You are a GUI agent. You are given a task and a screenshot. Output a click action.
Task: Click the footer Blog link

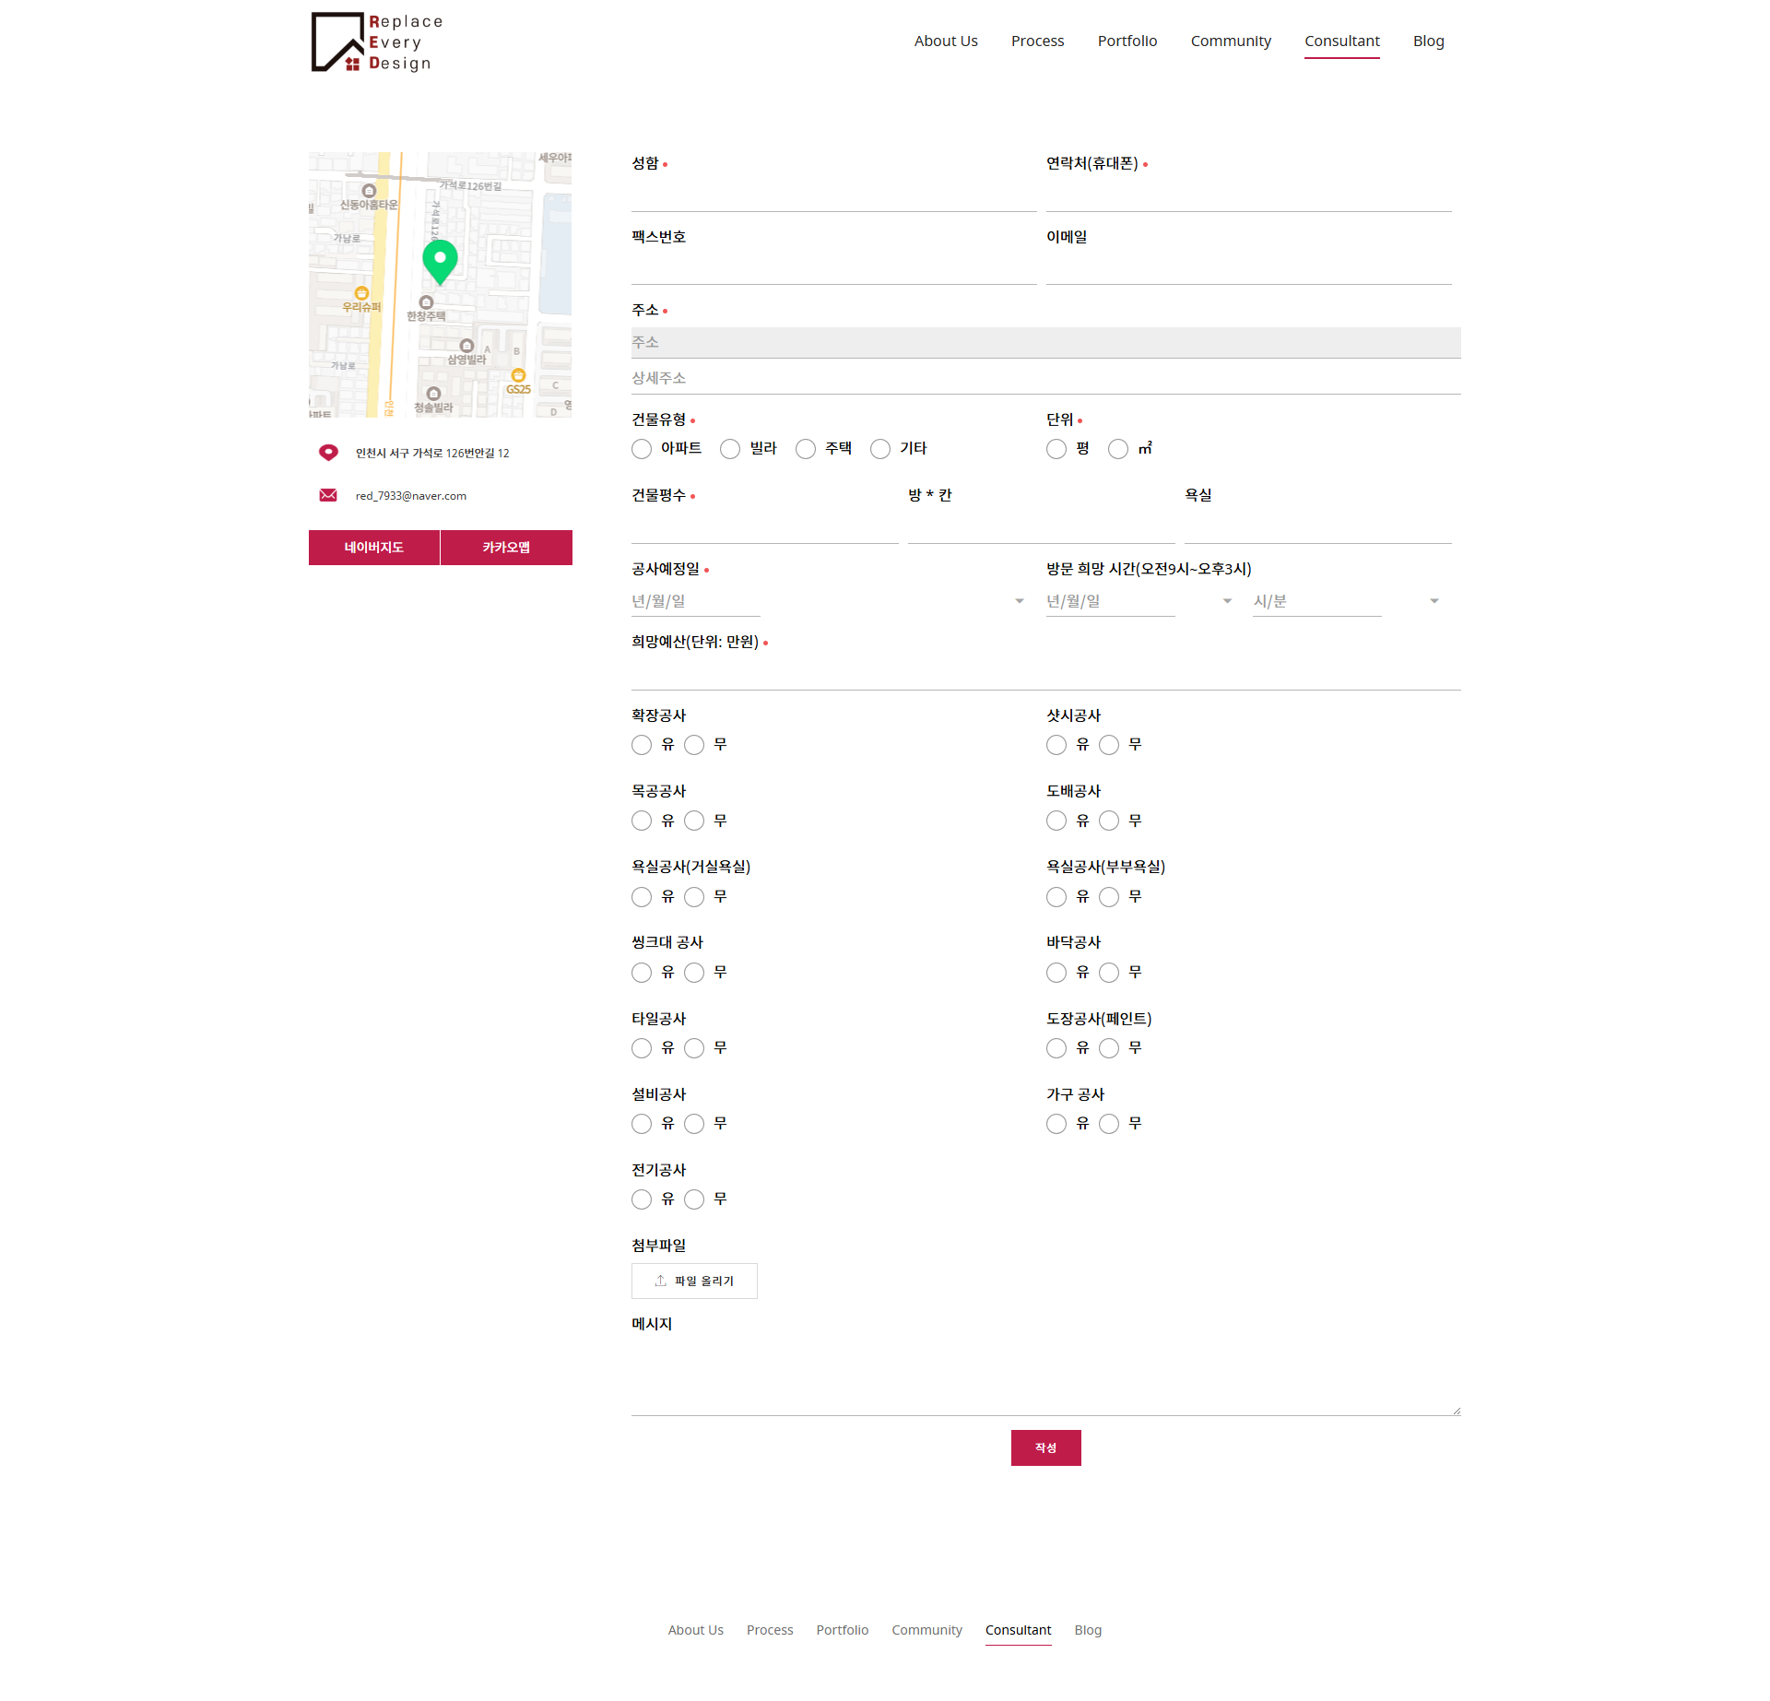coord(1088,1630)
